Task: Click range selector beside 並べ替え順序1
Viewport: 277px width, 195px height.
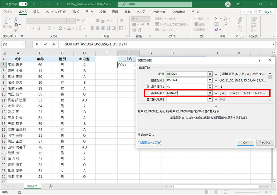Action: pyautogui.click(x=210, y=86)
